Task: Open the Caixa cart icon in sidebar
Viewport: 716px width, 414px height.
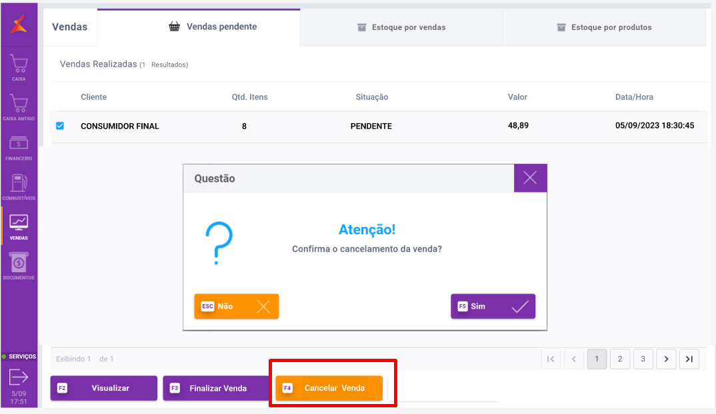Action: click(x=19, y=65)
